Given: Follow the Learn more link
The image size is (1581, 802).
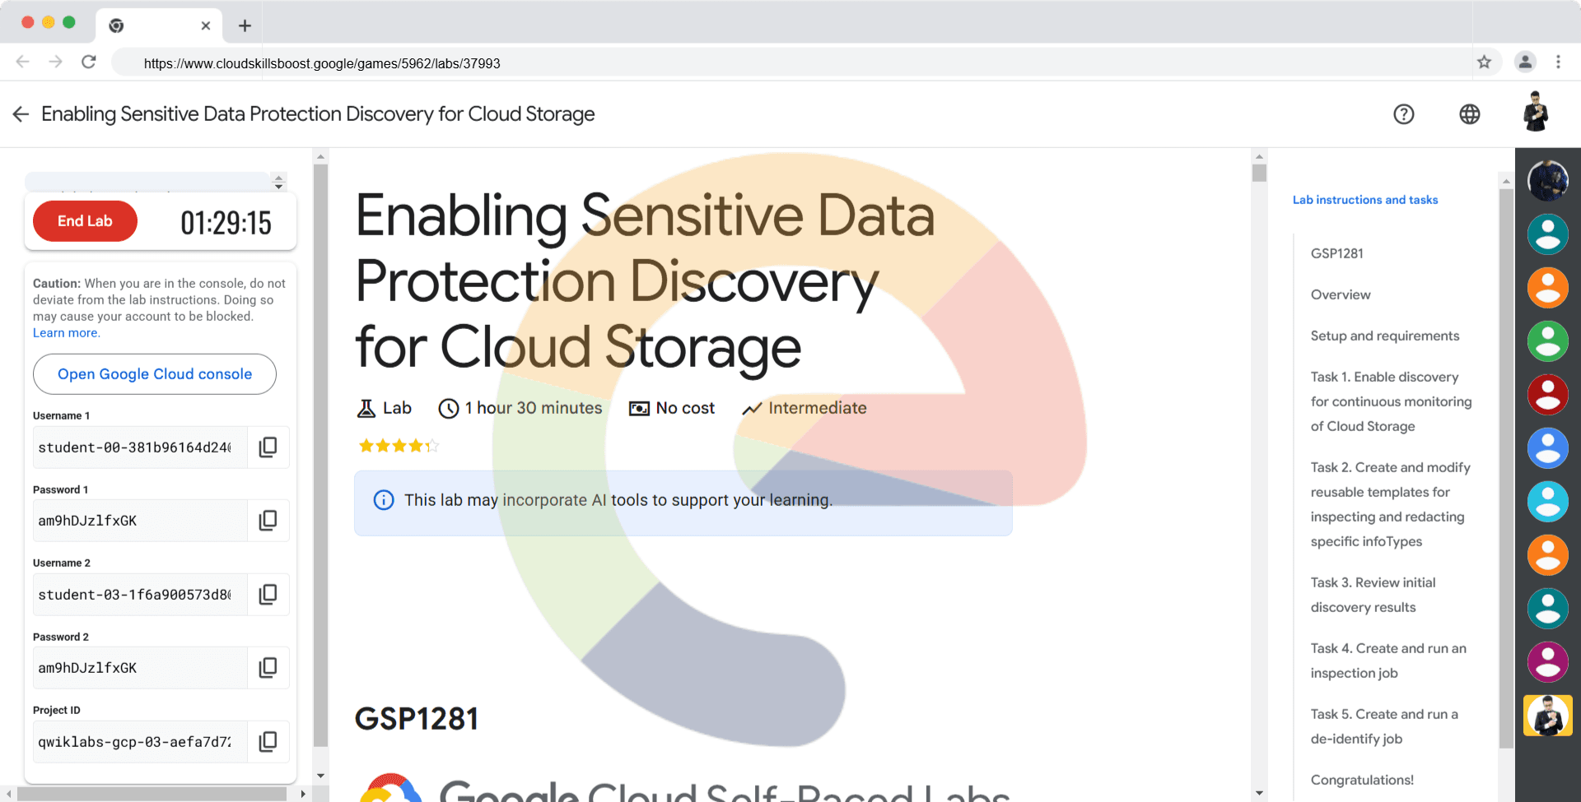Looking at the screenshot, I should tap(66, 333).
